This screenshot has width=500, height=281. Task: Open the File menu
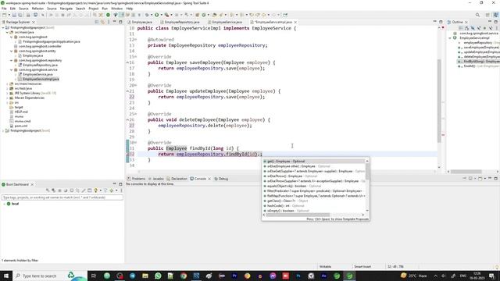click(4, 9)
